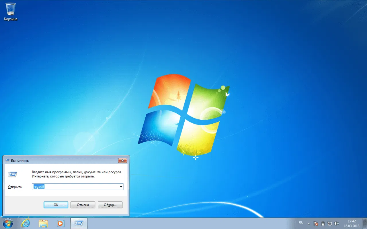The height and width of the screenshot is (229, 367).
Task: Open the Action Center flag icon
Action: coord(316,223)
